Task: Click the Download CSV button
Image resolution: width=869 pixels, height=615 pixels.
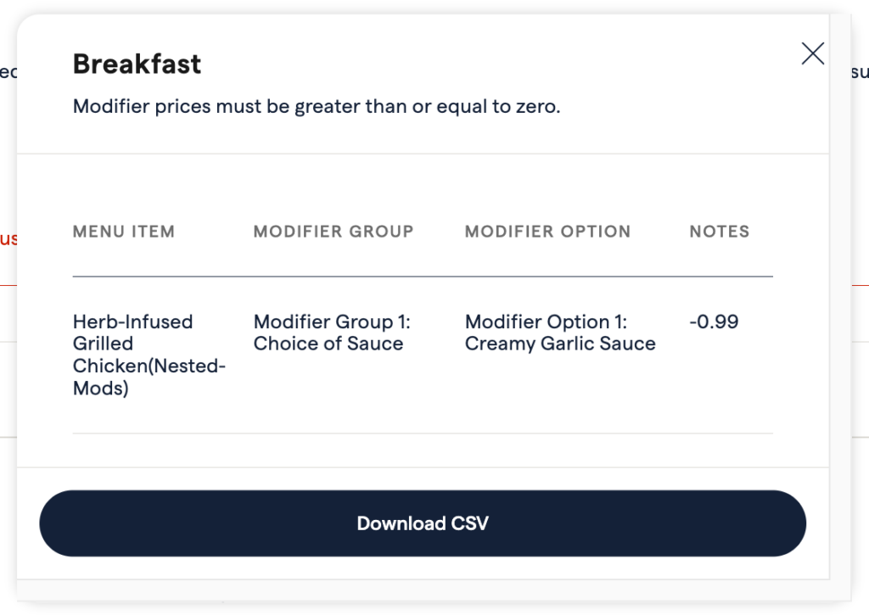Action: point(423,523)
